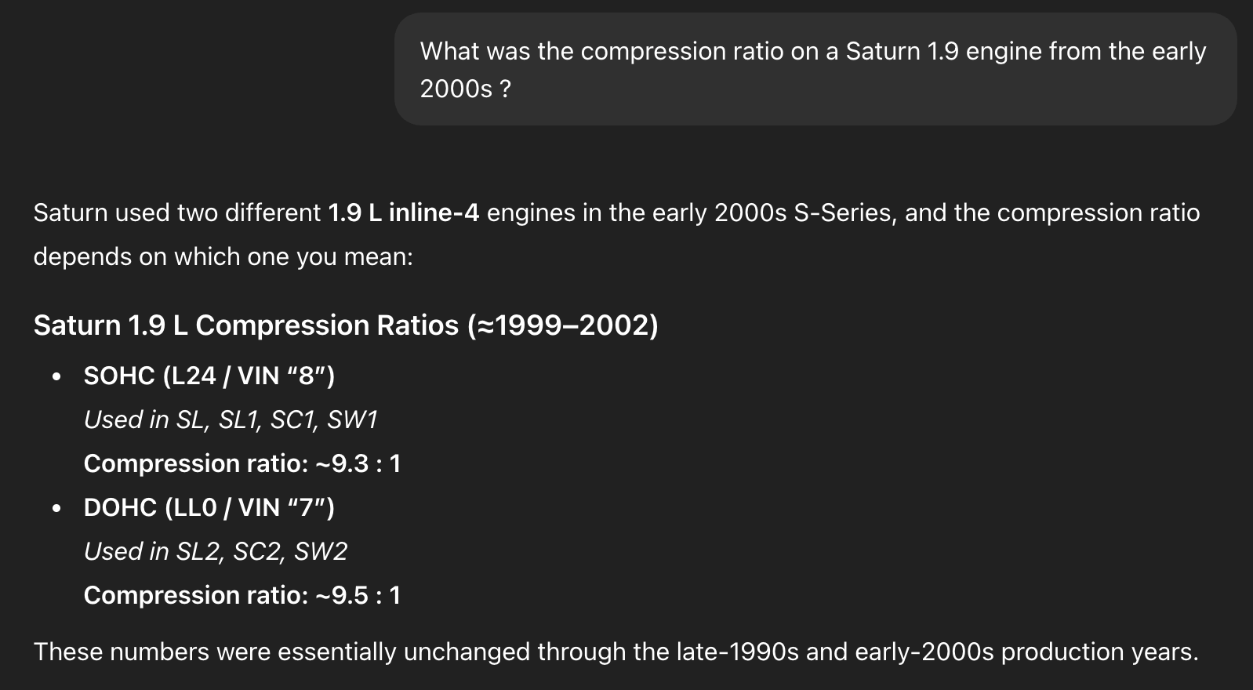
Task: Click the "SOHC (L24 / VIN "8")" line
Action: (x=209, y=376)
